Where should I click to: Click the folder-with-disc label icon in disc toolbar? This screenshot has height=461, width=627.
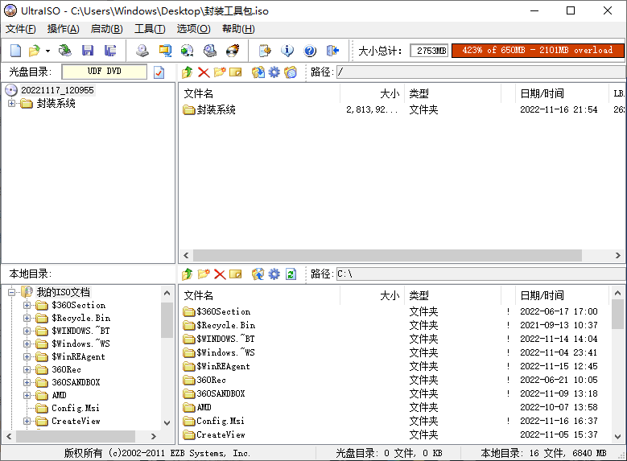point(291,72)
